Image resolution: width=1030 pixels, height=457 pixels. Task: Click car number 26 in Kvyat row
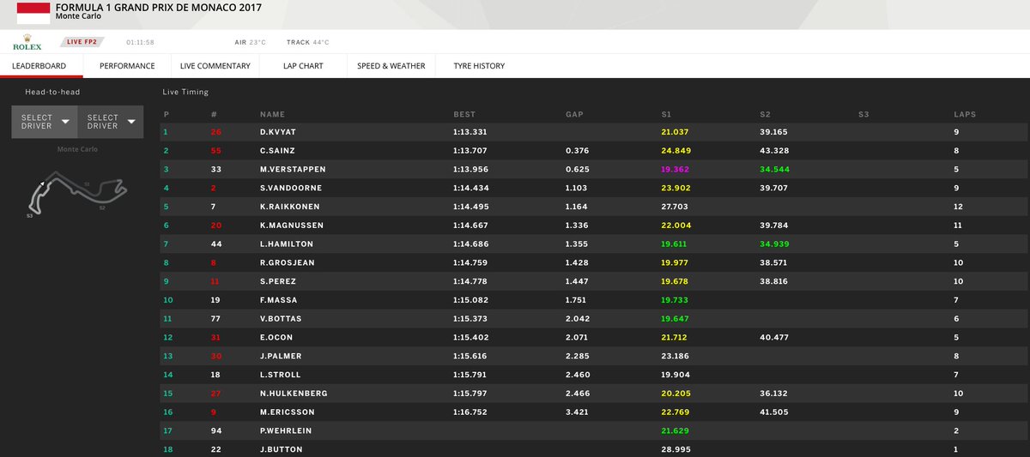pyautogui.click(x=216, y=132)
